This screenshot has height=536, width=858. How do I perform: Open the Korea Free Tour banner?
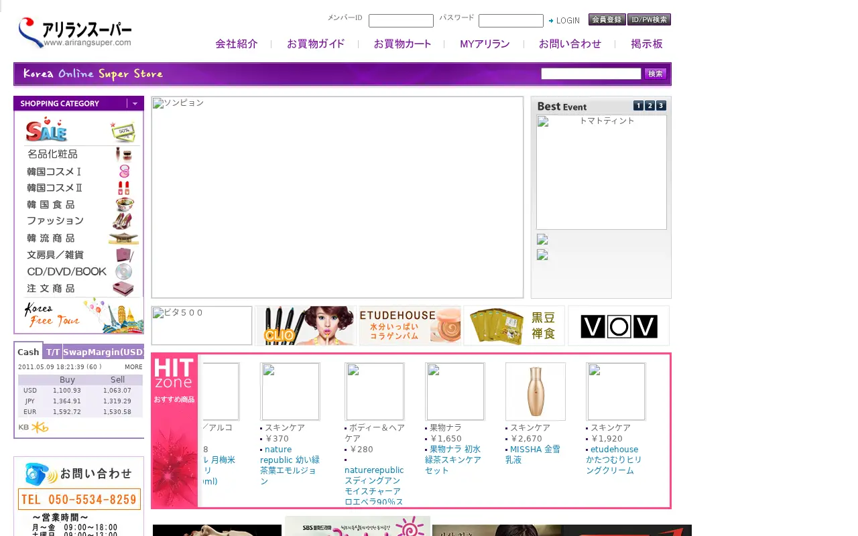tap(83, 316)
